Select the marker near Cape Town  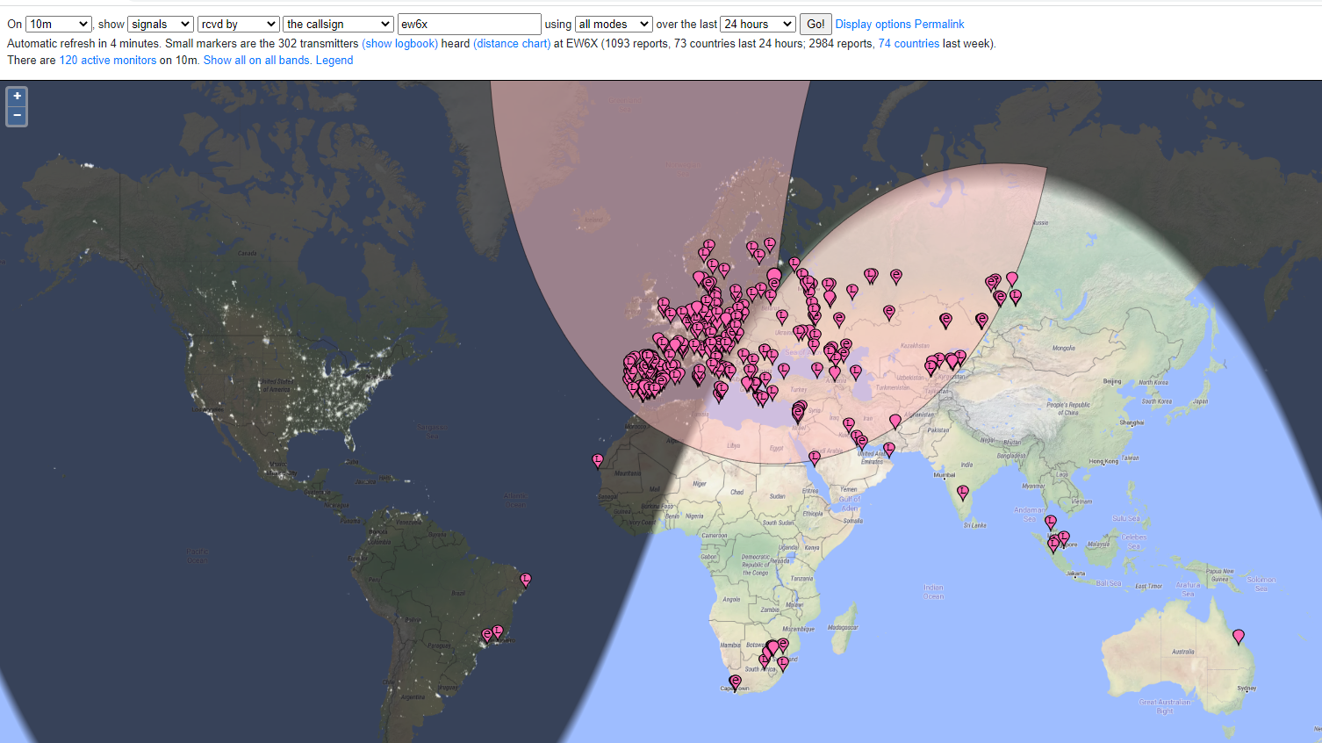[735, 682]
